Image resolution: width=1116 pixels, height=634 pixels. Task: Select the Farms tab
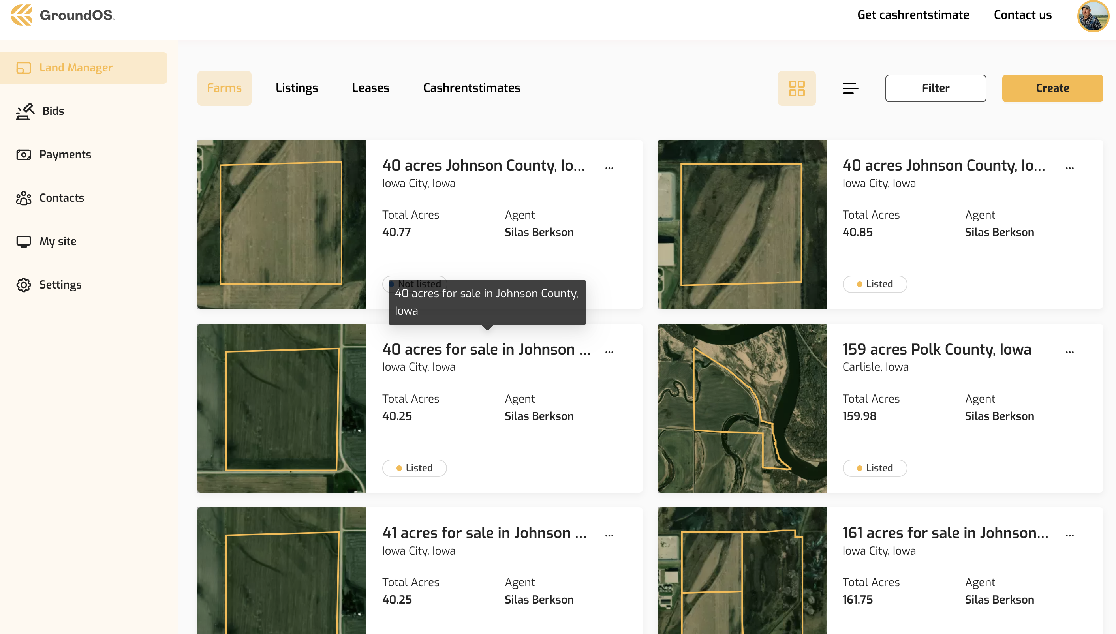(224, 88)
